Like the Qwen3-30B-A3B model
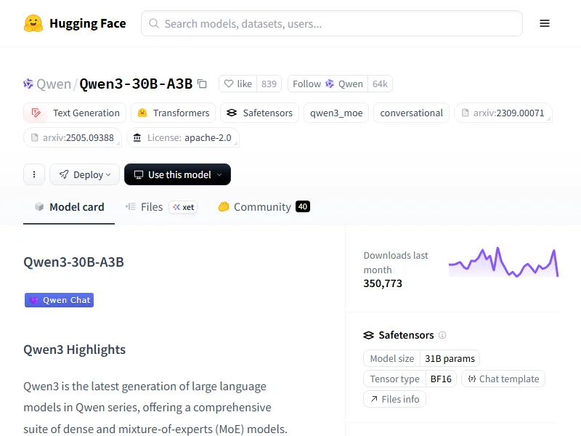581x436 pixels. pos(237,84)
